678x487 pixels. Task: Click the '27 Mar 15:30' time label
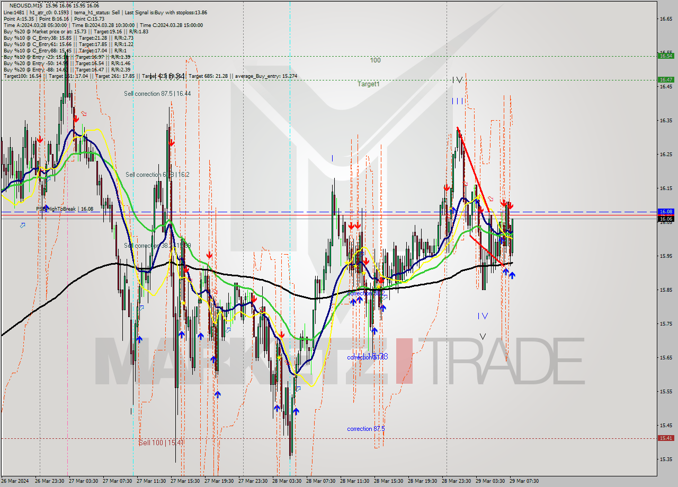[x=185, y=481]
